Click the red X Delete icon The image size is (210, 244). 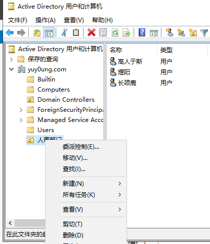[x=92, y=32]
